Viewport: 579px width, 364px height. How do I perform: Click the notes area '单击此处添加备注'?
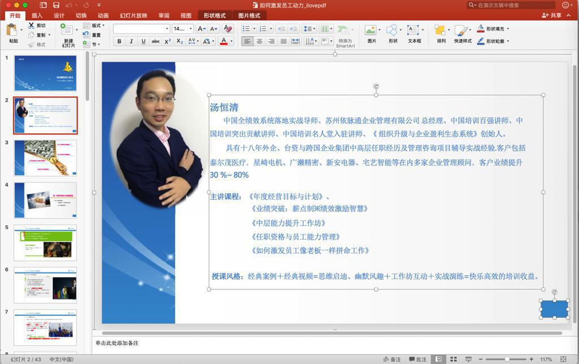(117, 343)
